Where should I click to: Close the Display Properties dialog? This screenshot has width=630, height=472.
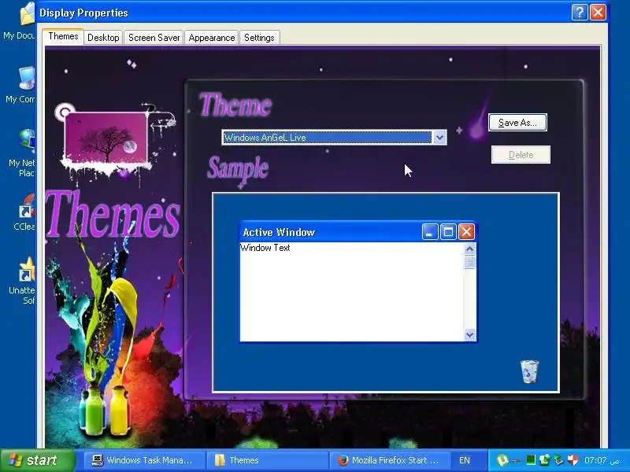click(598, 13)
